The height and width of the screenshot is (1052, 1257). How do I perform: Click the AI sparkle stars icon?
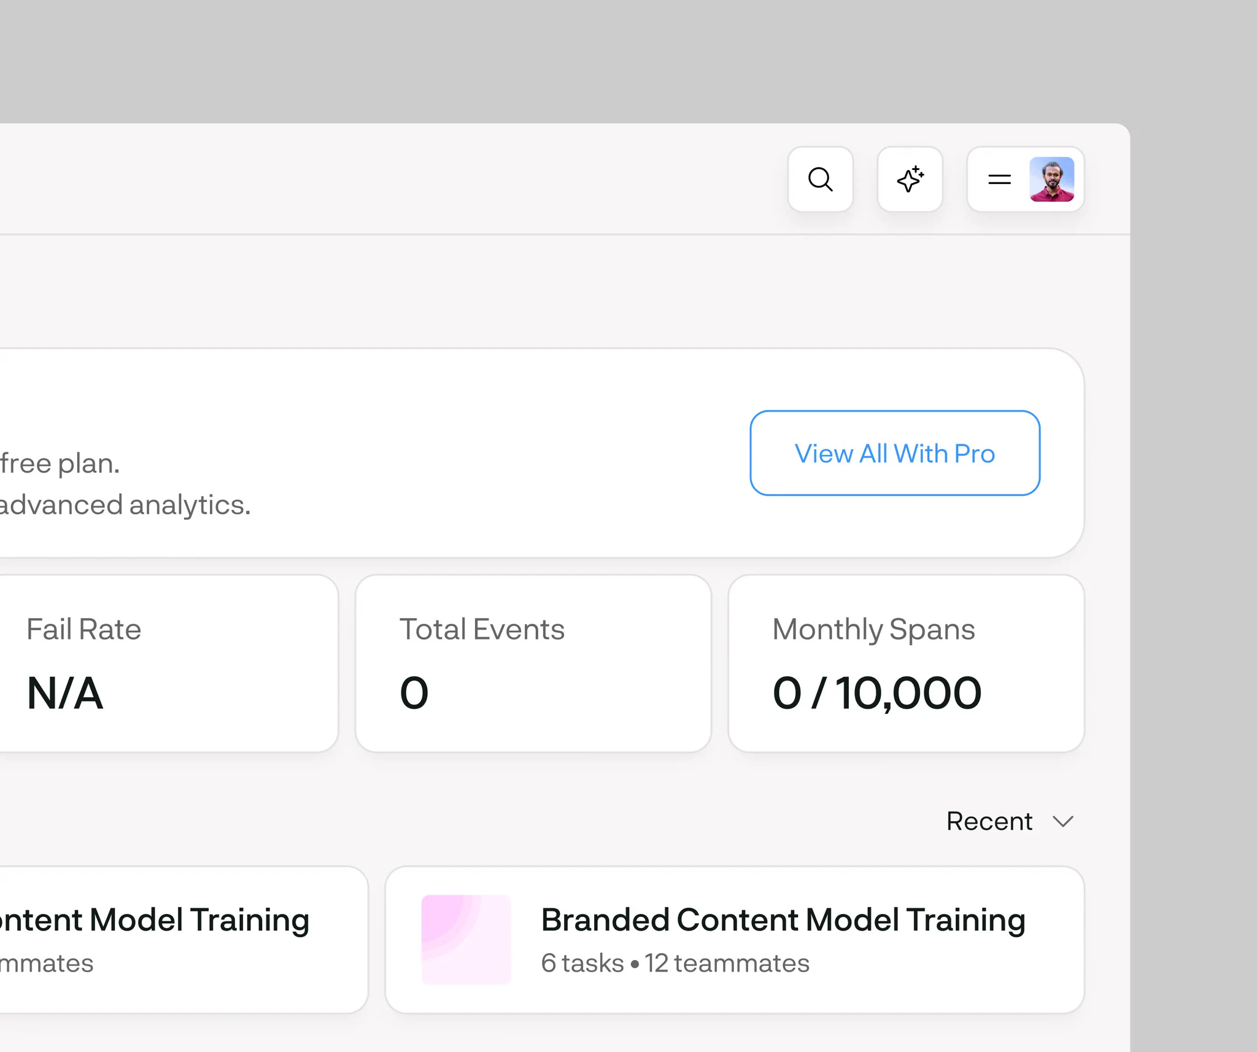click(910, 179)
